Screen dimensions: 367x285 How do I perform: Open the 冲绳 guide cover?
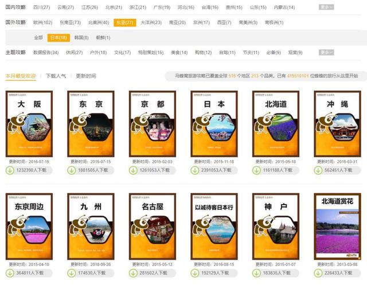click(338, 124)
